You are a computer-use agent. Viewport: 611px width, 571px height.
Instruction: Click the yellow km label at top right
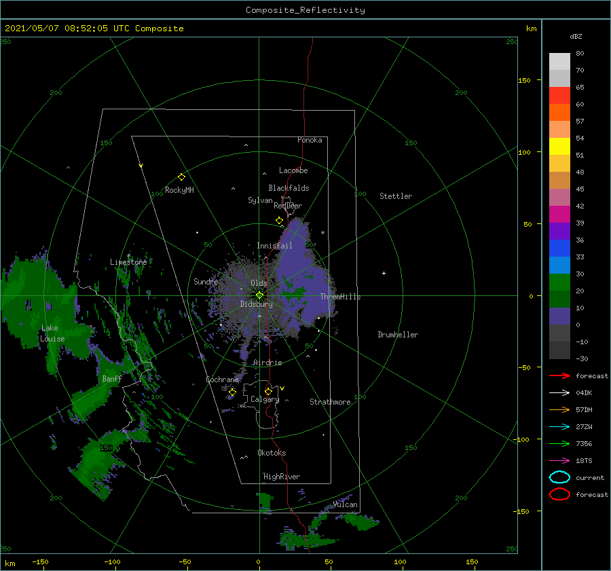coord(532,29)
